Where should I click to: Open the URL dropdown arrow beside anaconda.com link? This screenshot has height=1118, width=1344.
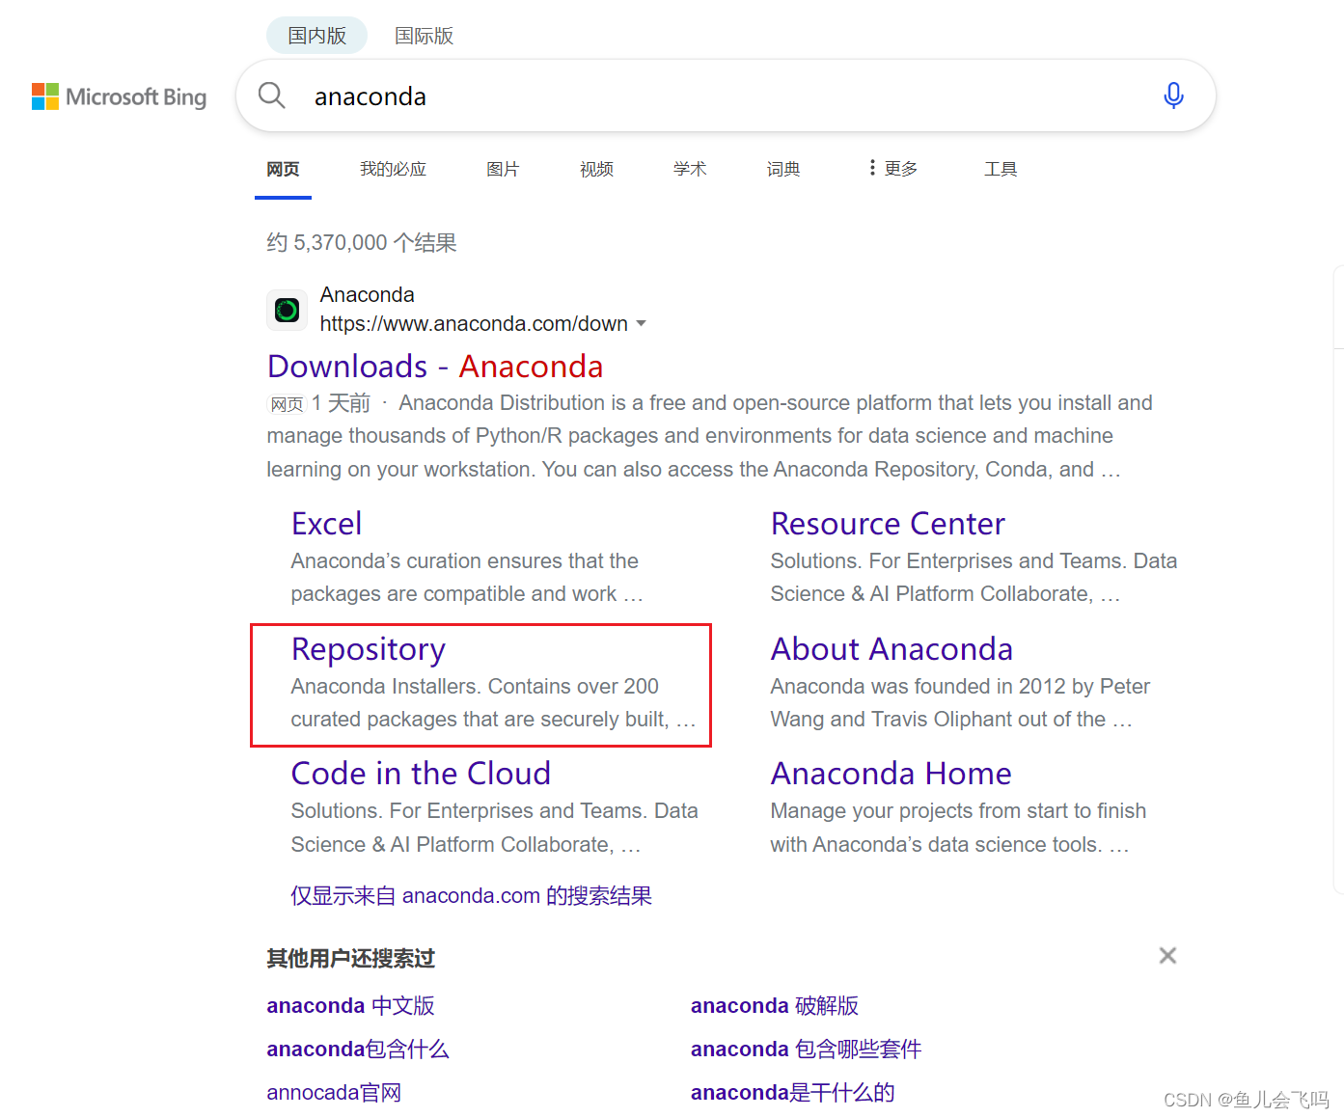pyautogui.click(x=643, y=324)
